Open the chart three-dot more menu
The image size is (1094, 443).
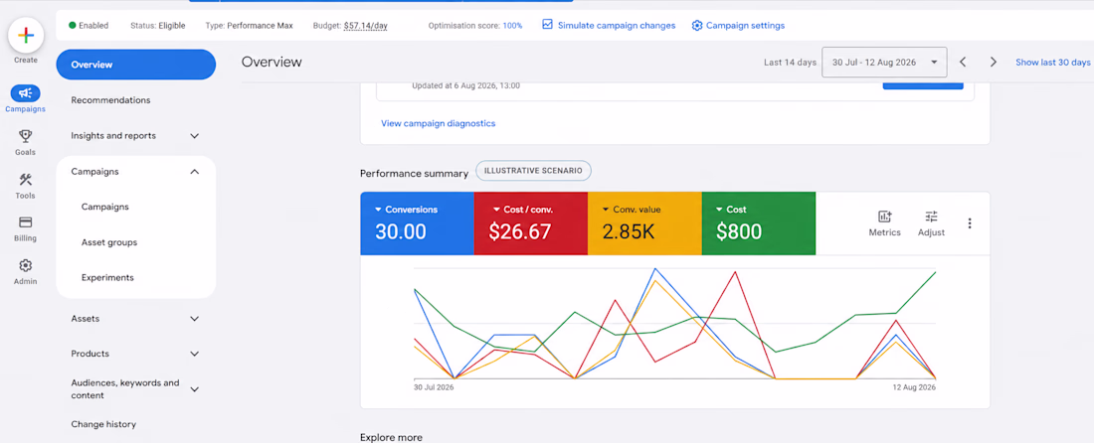click(x=969, y=223)
